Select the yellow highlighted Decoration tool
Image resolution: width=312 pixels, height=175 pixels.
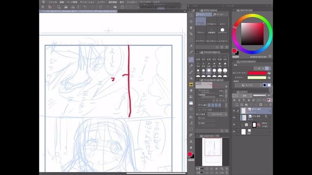[191, 84]
